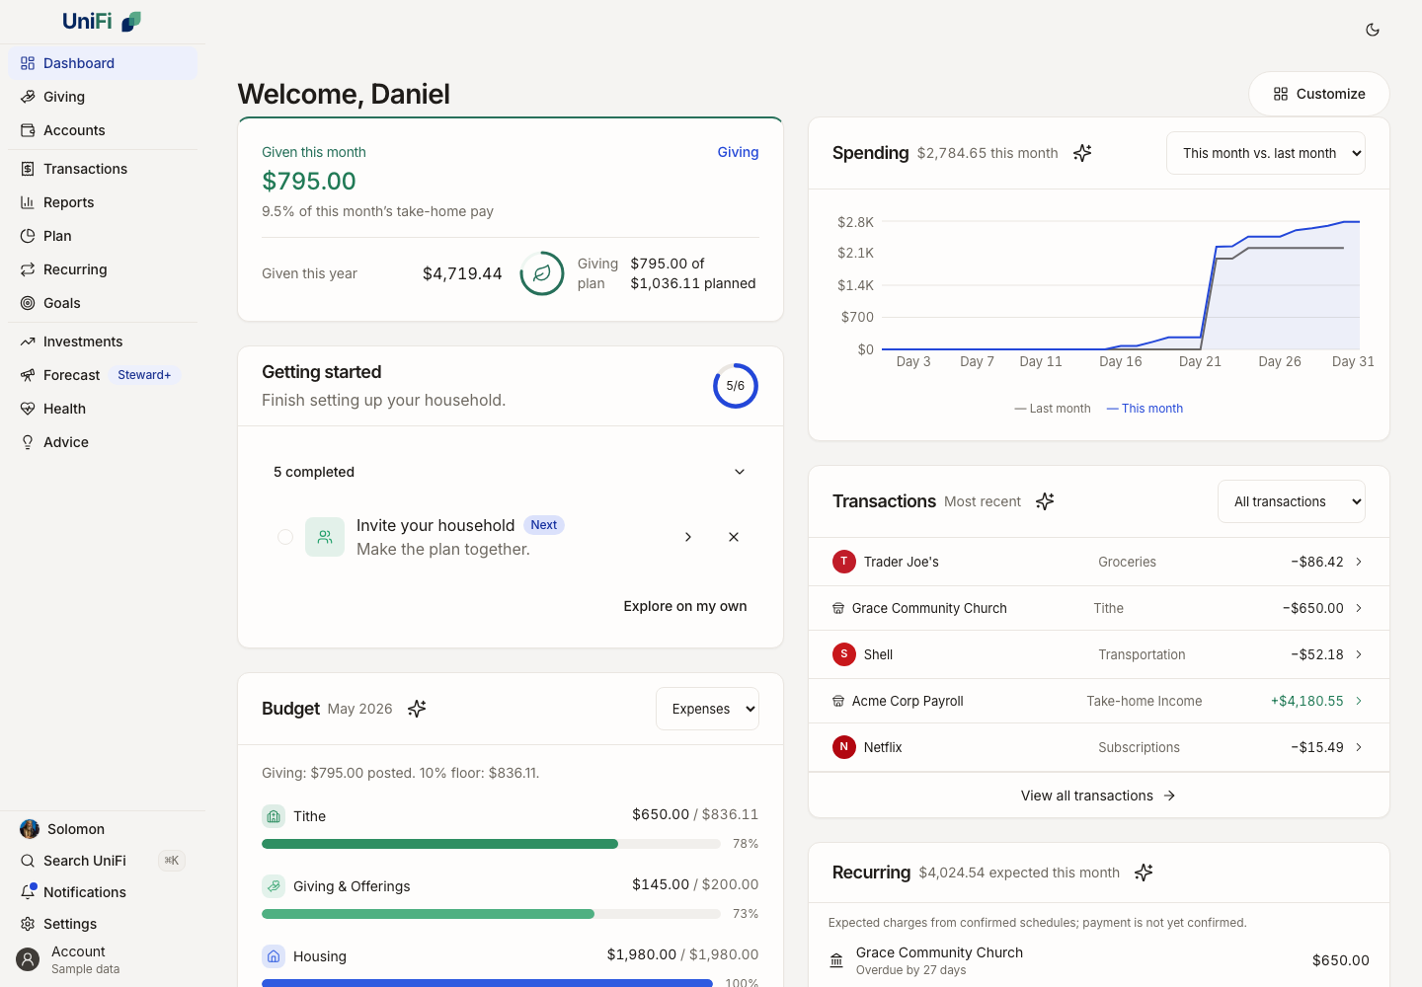Click Netflix merchant icon

844,747
